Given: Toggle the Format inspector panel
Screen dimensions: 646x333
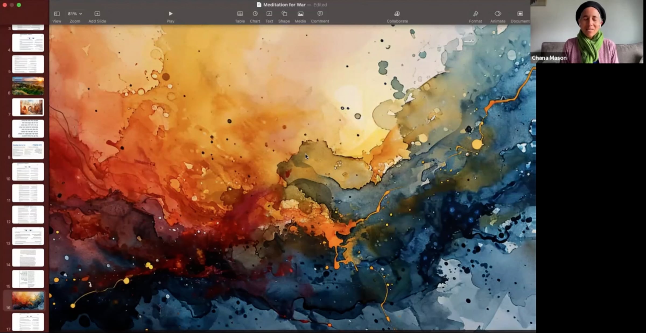Looking at the screenshot, I should [x=475, y=14].
